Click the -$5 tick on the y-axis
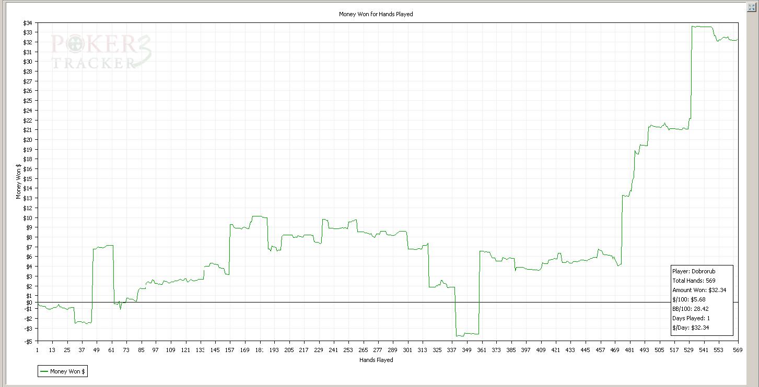Screen dimensions: 759x387 pyautogui.click(x=28, y=342)
